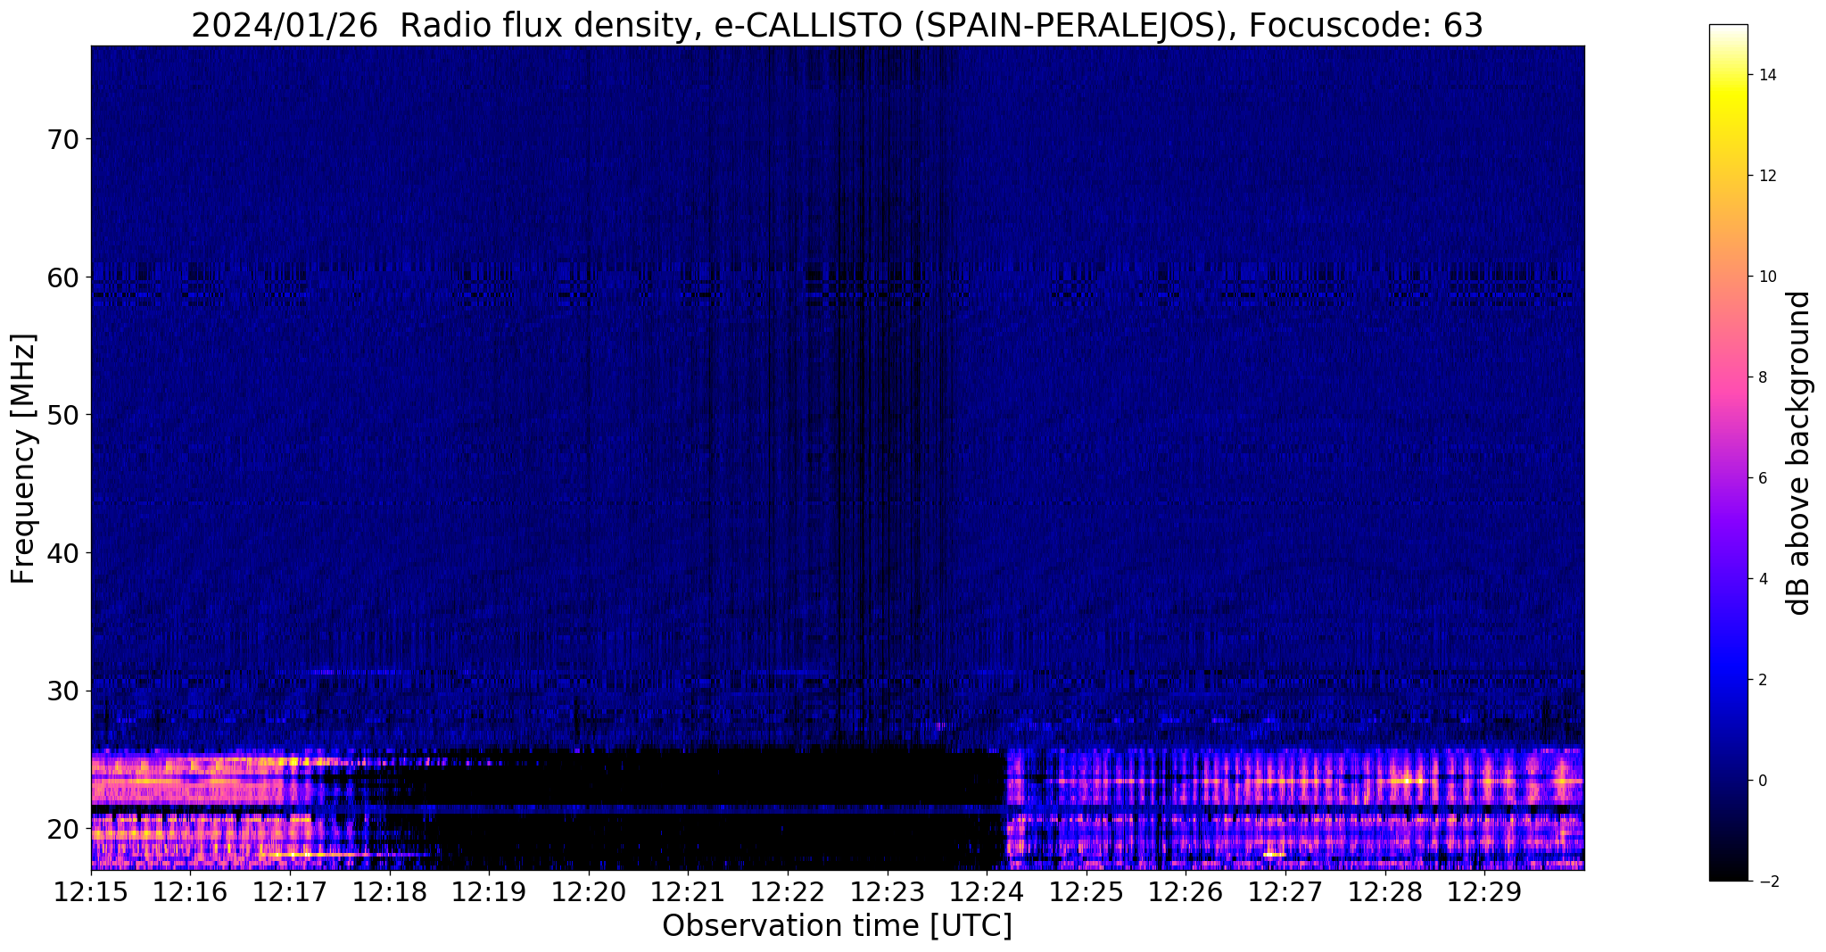Click the 12:29 time tick label
The height and width of the screenshot is (952, 1826).
1483,891
